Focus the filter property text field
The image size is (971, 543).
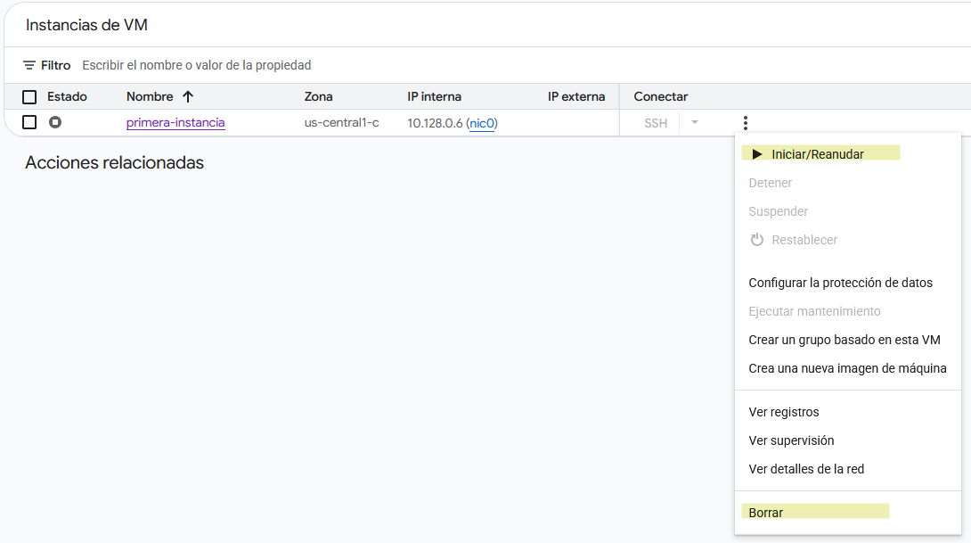coord(356,65)
